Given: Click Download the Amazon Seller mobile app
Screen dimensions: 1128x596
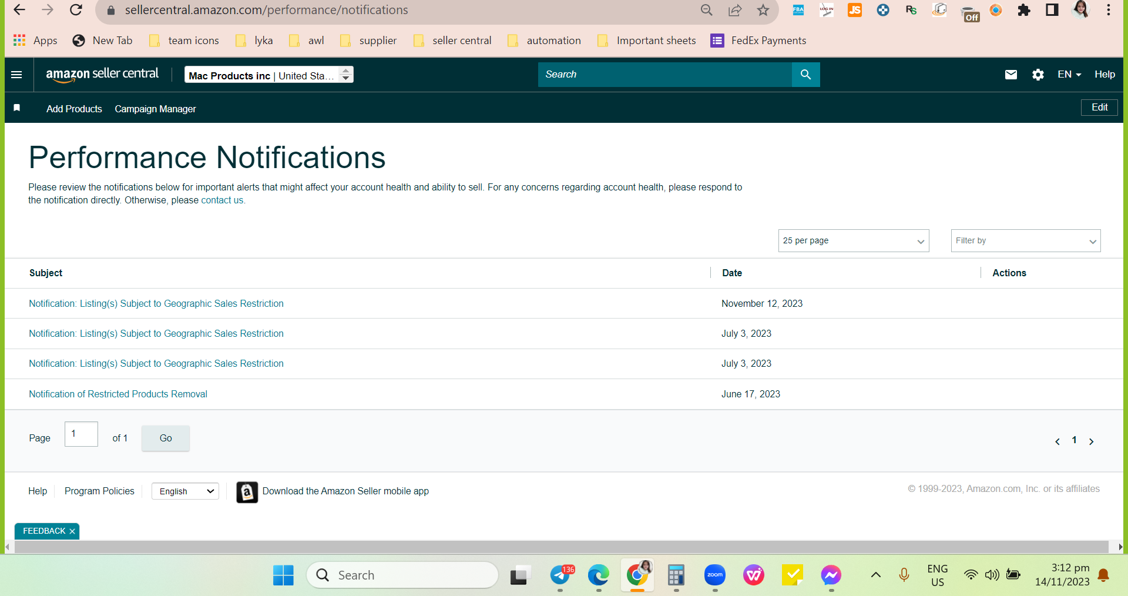Looking at the screenshot, I should pos(345,491).
